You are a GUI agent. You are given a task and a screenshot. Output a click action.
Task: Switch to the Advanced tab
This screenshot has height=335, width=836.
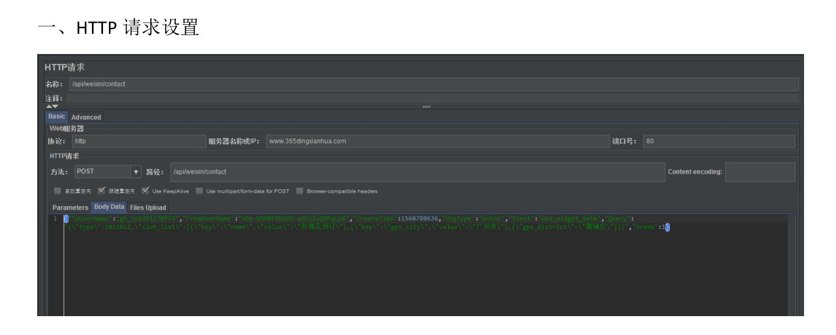tap(86, 117)
